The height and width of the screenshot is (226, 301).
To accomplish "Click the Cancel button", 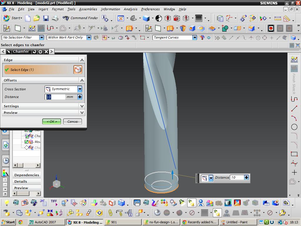I will (x=73, y=122).
